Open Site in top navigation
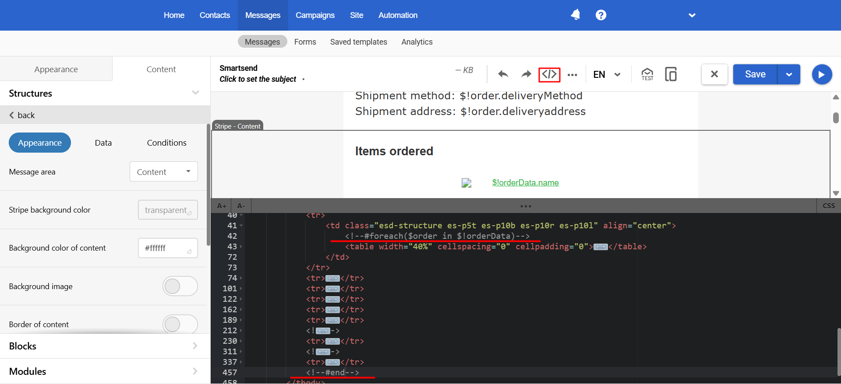The height and width of the screenshot is (384, 841). (357, 15)
